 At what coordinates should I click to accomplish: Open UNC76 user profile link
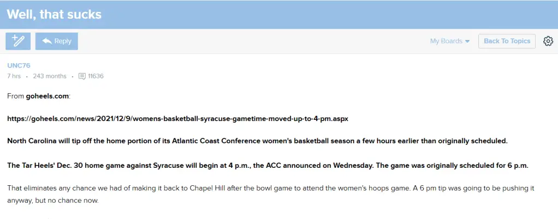point(19,66)
